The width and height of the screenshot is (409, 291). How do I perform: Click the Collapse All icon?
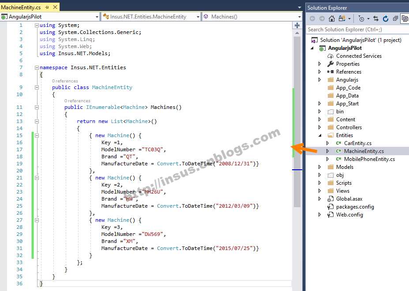[395, 19]
